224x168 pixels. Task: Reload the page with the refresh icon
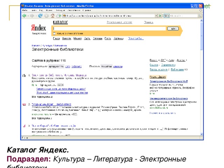(x=40, y=16)
